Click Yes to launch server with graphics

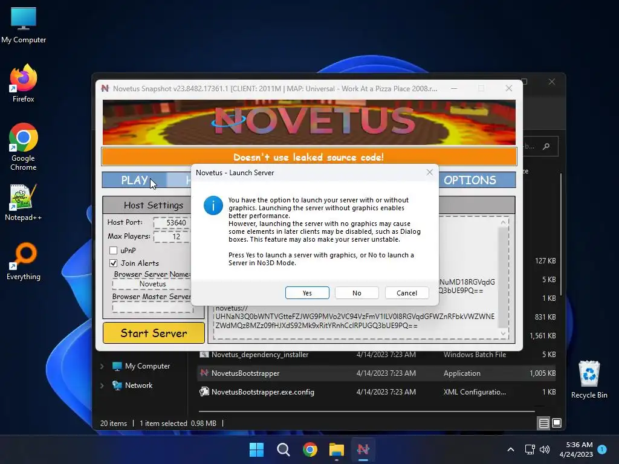307,293
